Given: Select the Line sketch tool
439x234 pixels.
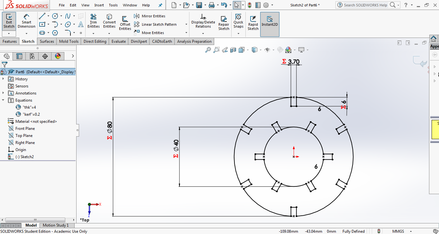Looking at the screenshot, I should click(x=42, y=16).
